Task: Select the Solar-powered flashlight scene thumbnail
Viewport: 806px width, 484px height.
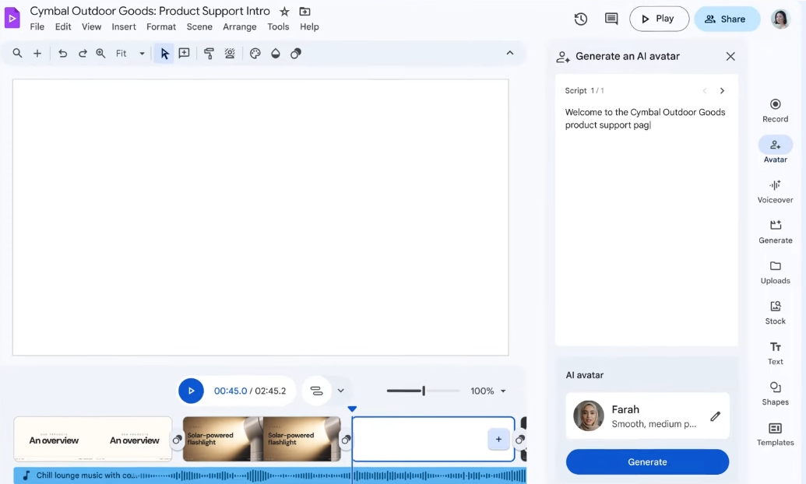Action: coord(262,440)
